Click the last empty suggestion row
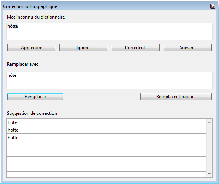 coord(106,174)
